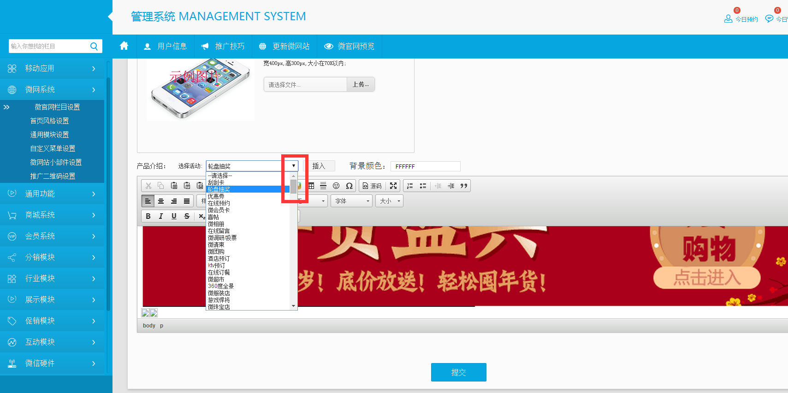Screen dimensions: 788x393
Task: Click the 背景颜色 FFFFFF color field
Action: 425,166
